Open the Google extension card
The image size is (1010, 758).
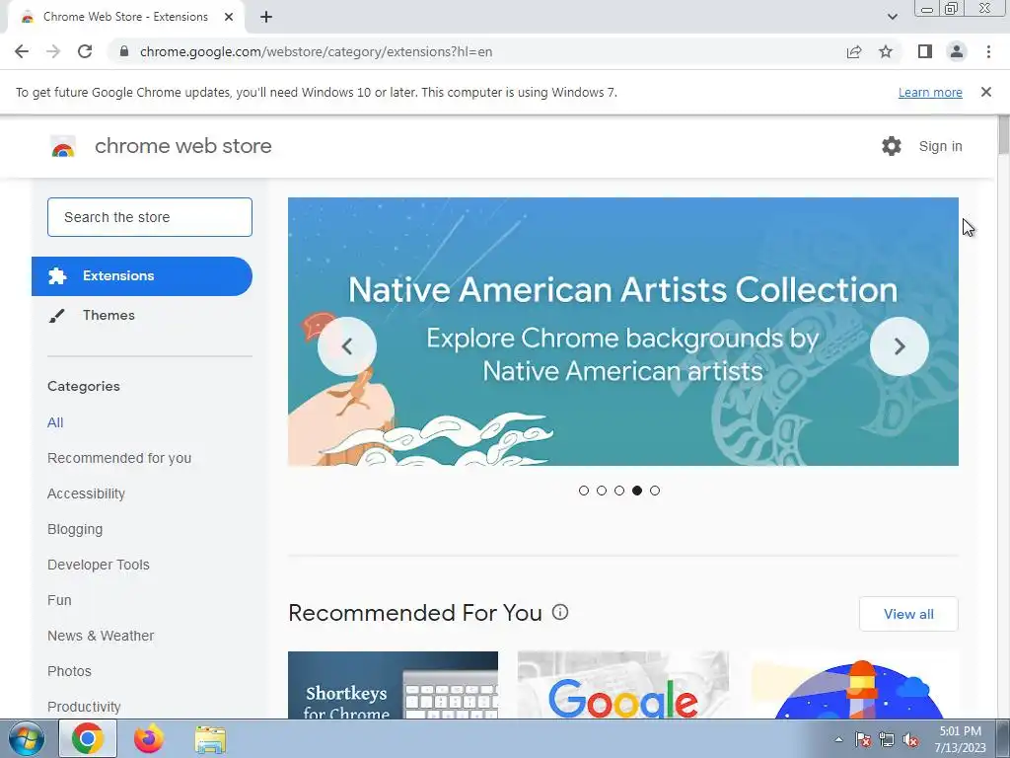[623, 685]
